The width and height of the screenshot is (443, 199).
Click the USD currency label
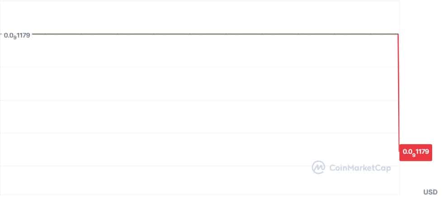click(430, 192)
